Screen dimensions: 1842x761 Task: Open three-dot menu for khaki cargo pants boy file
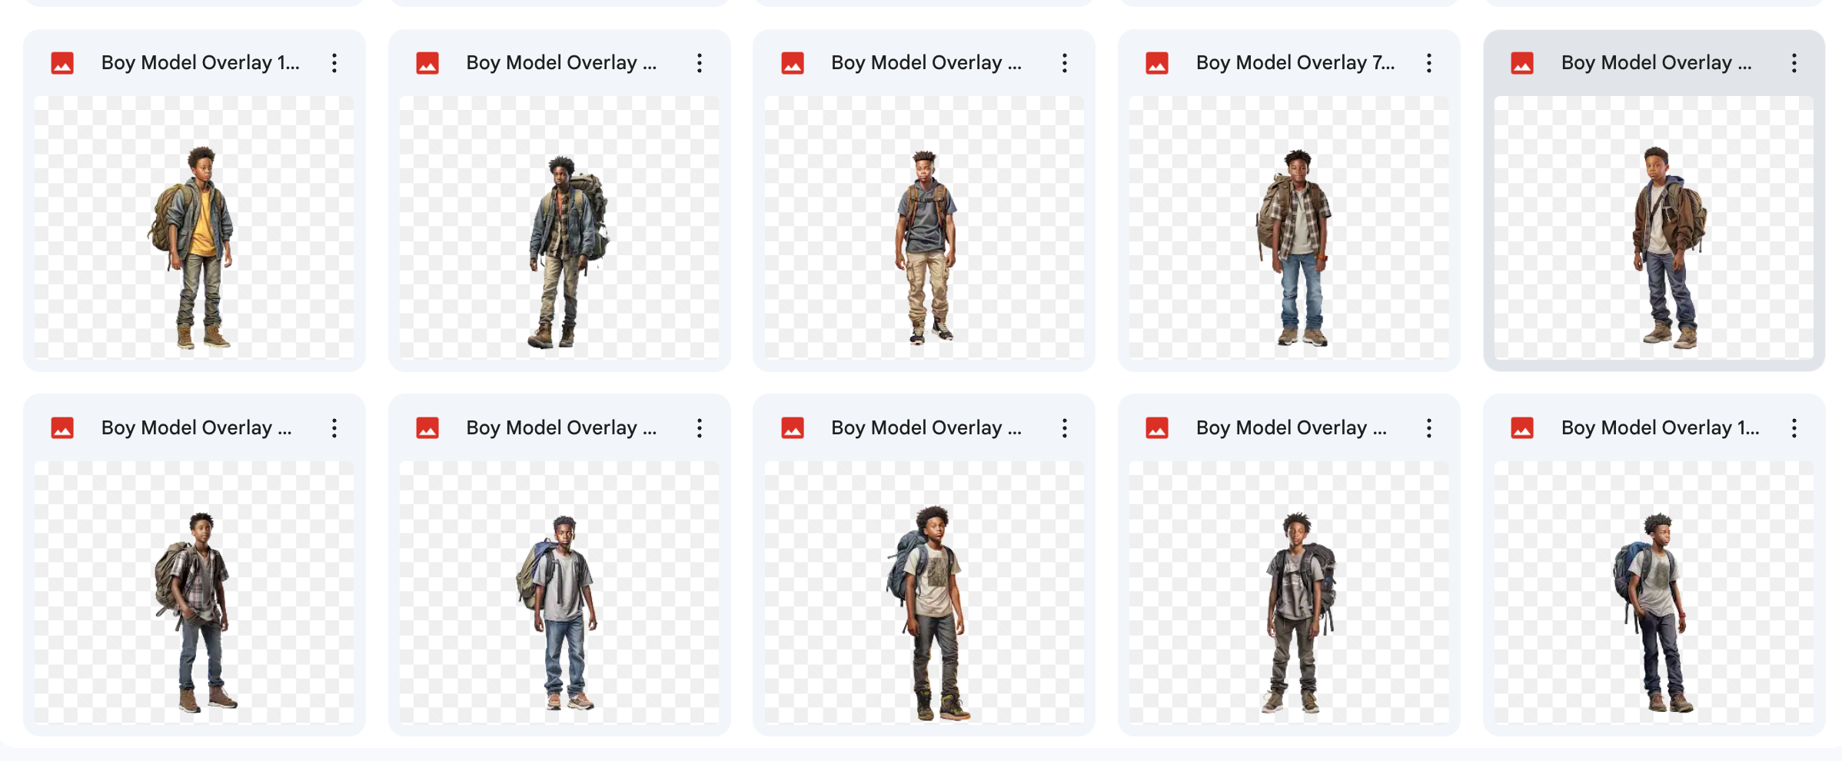1064,63
